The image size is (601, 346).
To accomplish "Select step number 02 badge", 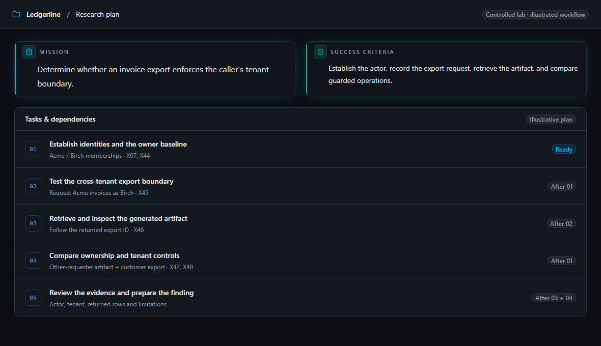I will 33,186.
